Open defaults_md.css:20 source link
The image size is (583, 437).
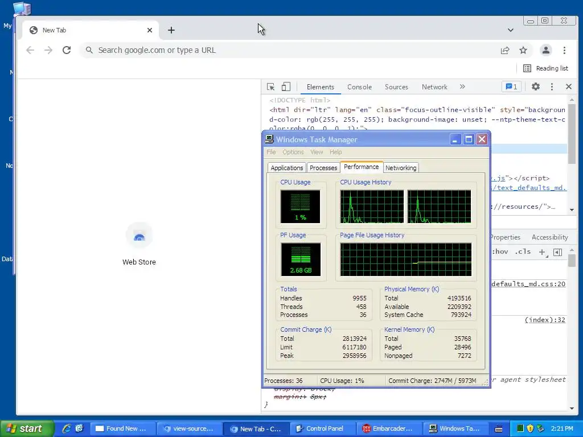point(528,284)
